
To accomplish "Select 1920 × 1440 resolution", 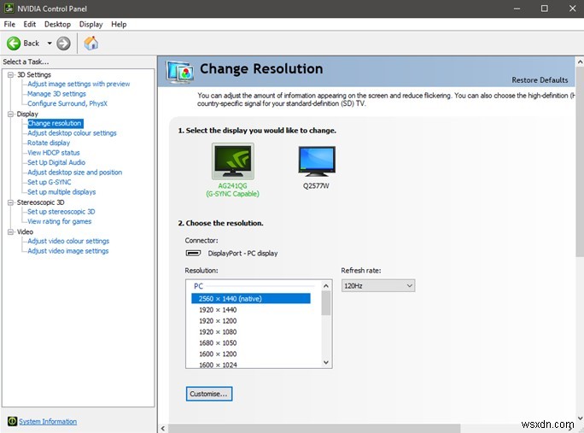I will 218,310.
